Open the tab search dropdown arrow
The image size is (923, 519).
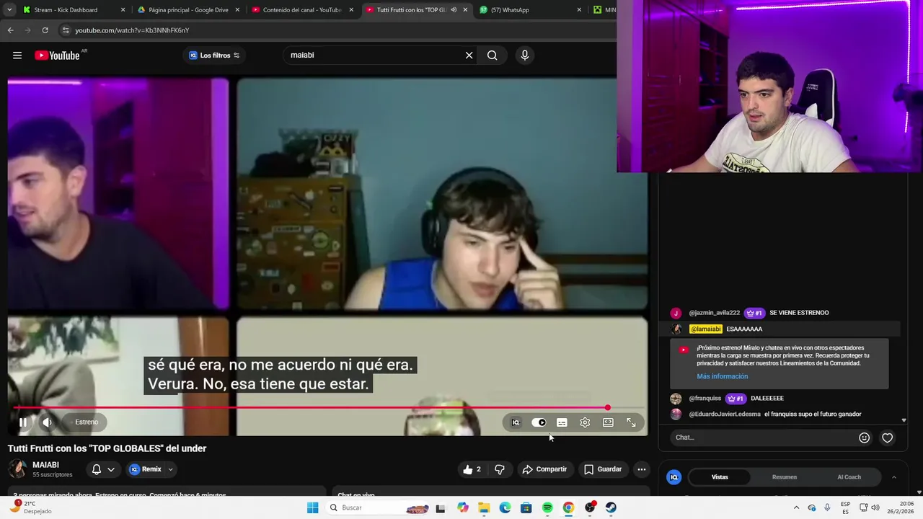9,10
